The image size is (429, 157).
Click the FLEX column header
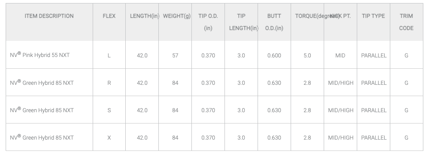tap(109, 16)
